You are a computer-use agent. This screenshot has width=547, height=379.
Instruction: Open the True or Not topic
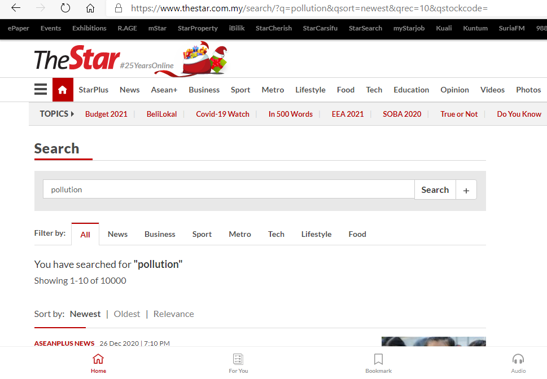[459, 114]
